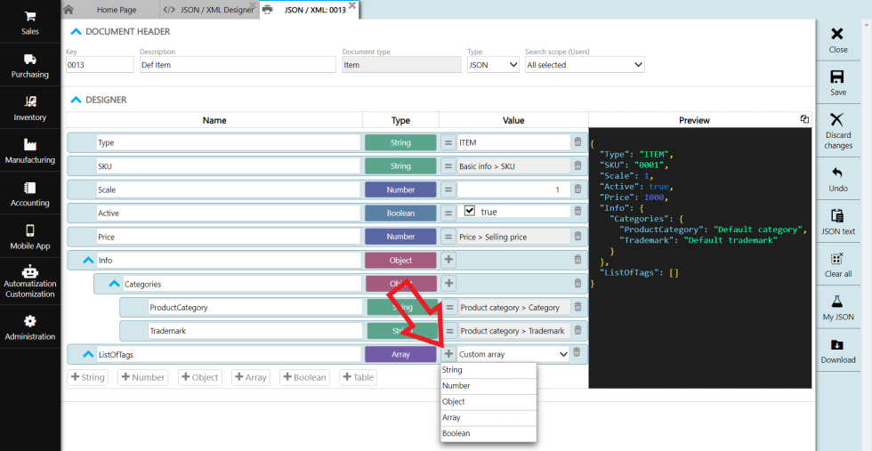Click the Key field 0013
Viewport: 872px width, 451px height.
point(100,65)
